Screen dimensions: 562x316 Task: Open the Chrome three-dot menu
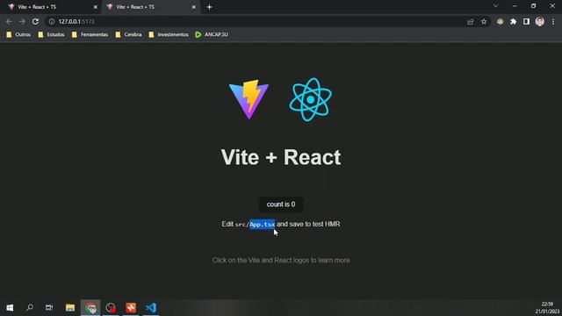pyautogui.click(x=553, y=21)
